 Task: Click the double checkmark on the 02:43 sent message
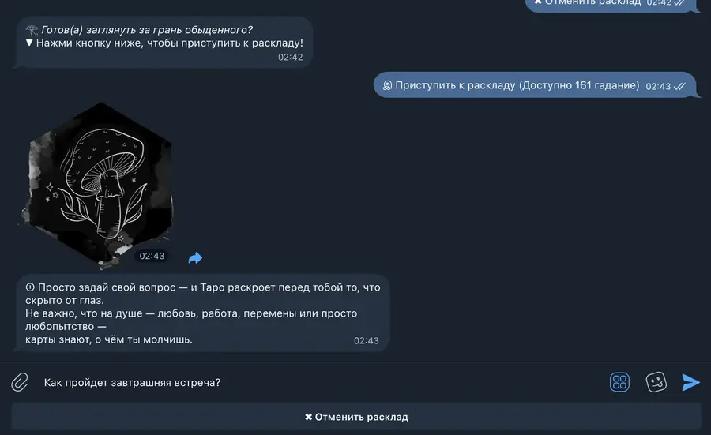point(679,86)
